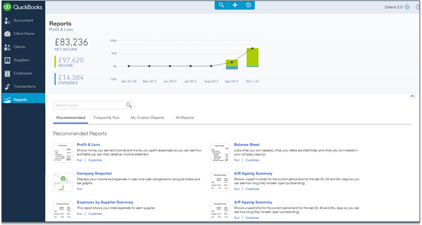Switch to My Custom Reports tab
Viewport: 422px width, 225px height.
pos(148,117)
